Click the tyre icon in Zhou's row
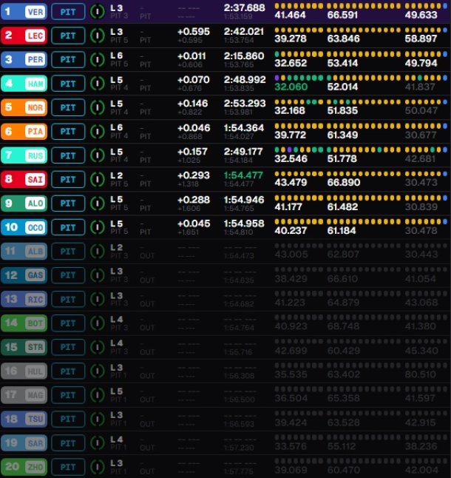Image resolution: width=451 pixels, height=478 pixels. (x=97, y=466)
